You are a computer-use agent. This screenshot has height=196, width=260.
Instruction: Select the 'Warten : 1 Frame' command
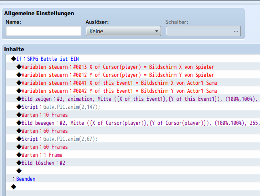pos(133,155)
